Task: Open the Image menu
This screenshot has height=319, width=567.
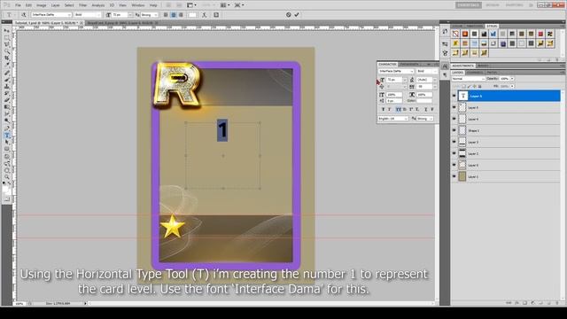Action: point(42,5)
